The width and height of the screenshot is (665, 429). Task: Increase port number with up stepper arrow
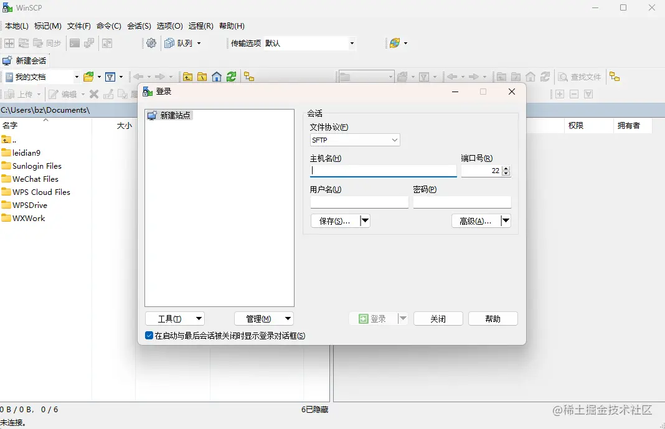coord(505,167)
